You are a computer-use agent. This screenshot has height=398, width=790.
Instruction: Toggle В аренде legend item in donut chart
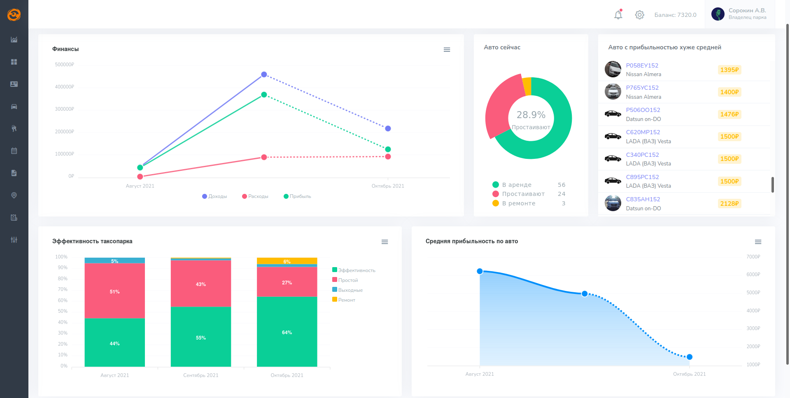pos(529,185)
